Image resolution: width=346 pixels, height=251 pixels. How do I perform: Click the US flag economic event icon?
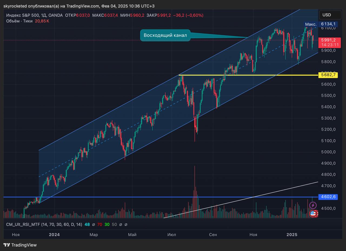click(x=313, y=214)
